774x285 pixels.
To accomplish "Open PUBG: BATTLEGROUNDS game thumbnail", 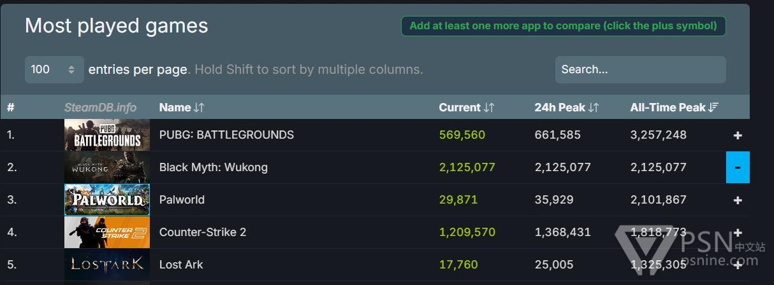I will click(x=107, y=135).
